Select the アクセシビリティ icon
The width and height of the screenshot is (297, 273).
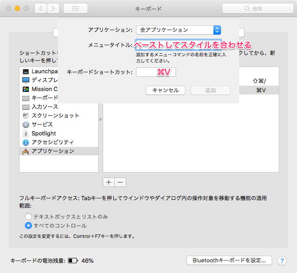[26, 142]
